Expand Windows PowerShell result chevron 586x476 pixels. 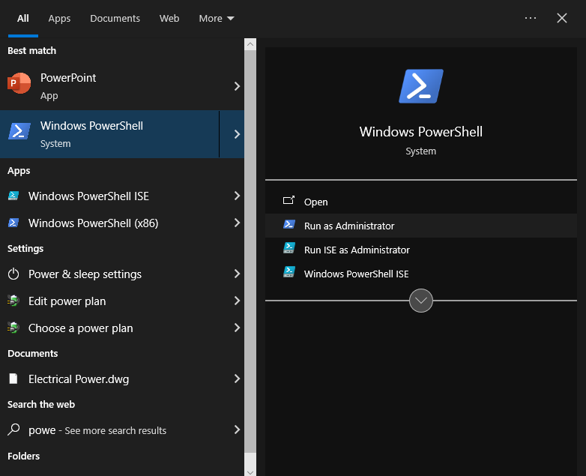click(x=237, y=134)
